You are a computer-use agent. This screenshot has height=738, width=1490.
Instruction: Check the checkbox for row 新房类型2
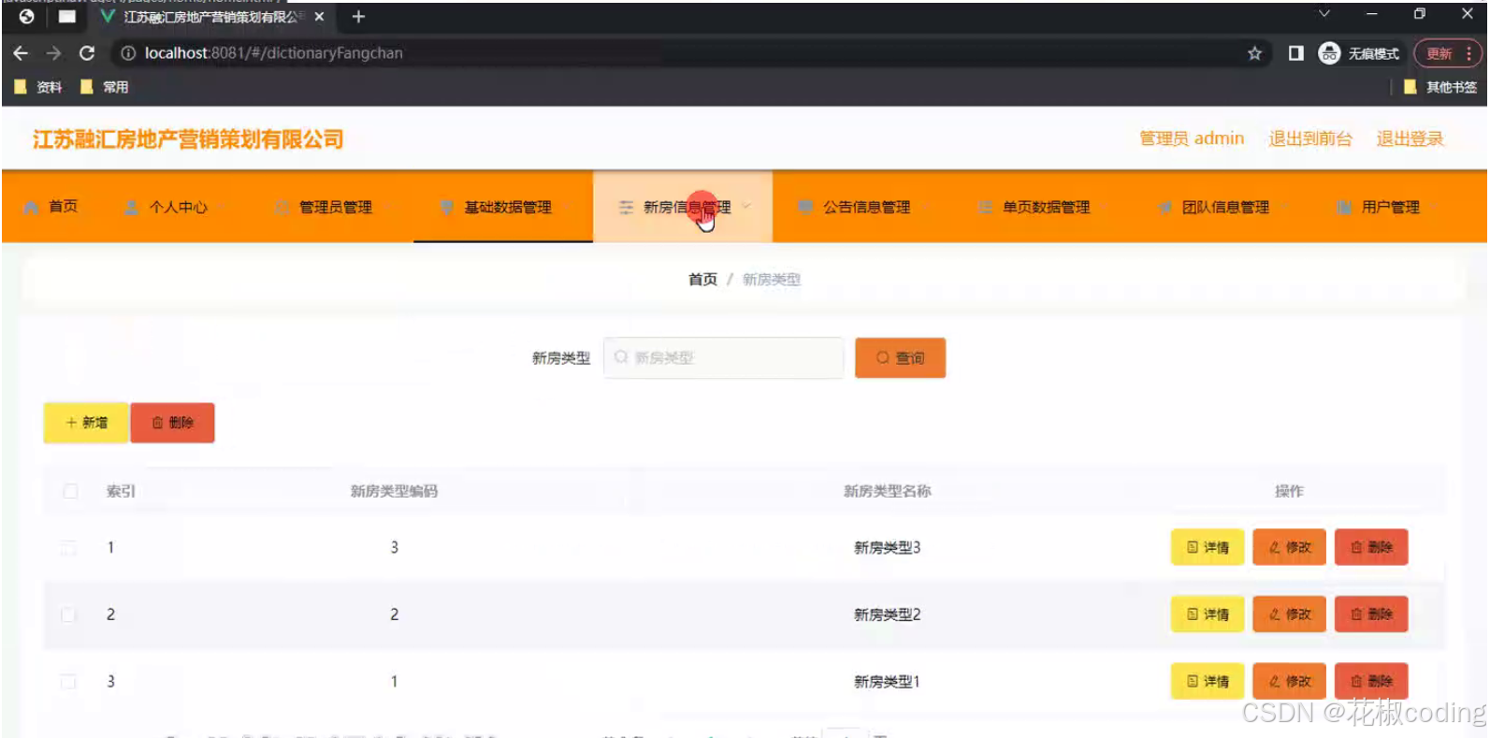[x=68, y=615]
